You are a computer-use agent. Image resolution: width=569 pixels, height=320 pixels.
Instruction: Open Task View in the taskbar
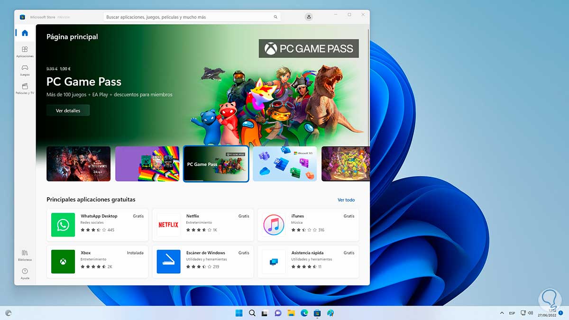pos(265,313)
